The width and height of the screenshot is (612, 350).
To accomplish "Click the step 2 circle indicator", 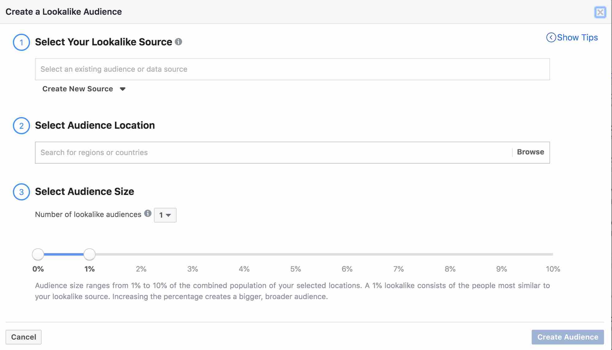I will point(21,125).
